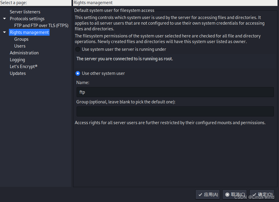
Task: Open the Logging page
Action: 17,59
